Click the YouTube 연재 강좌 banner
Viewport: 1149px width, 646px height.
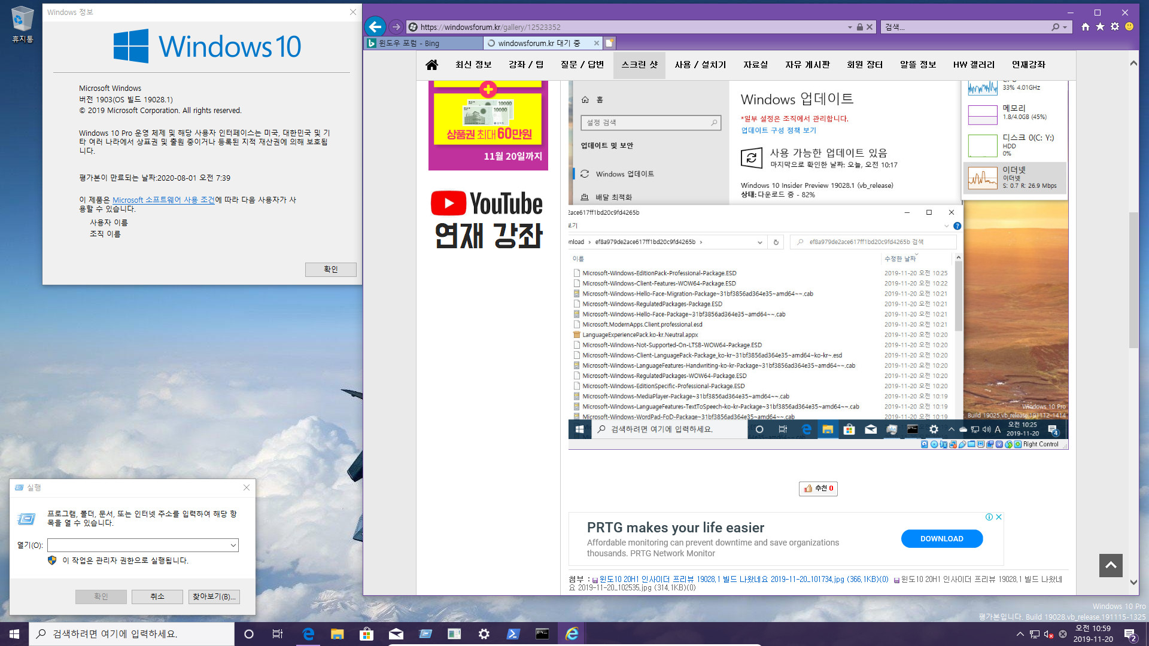click(488, 219)
